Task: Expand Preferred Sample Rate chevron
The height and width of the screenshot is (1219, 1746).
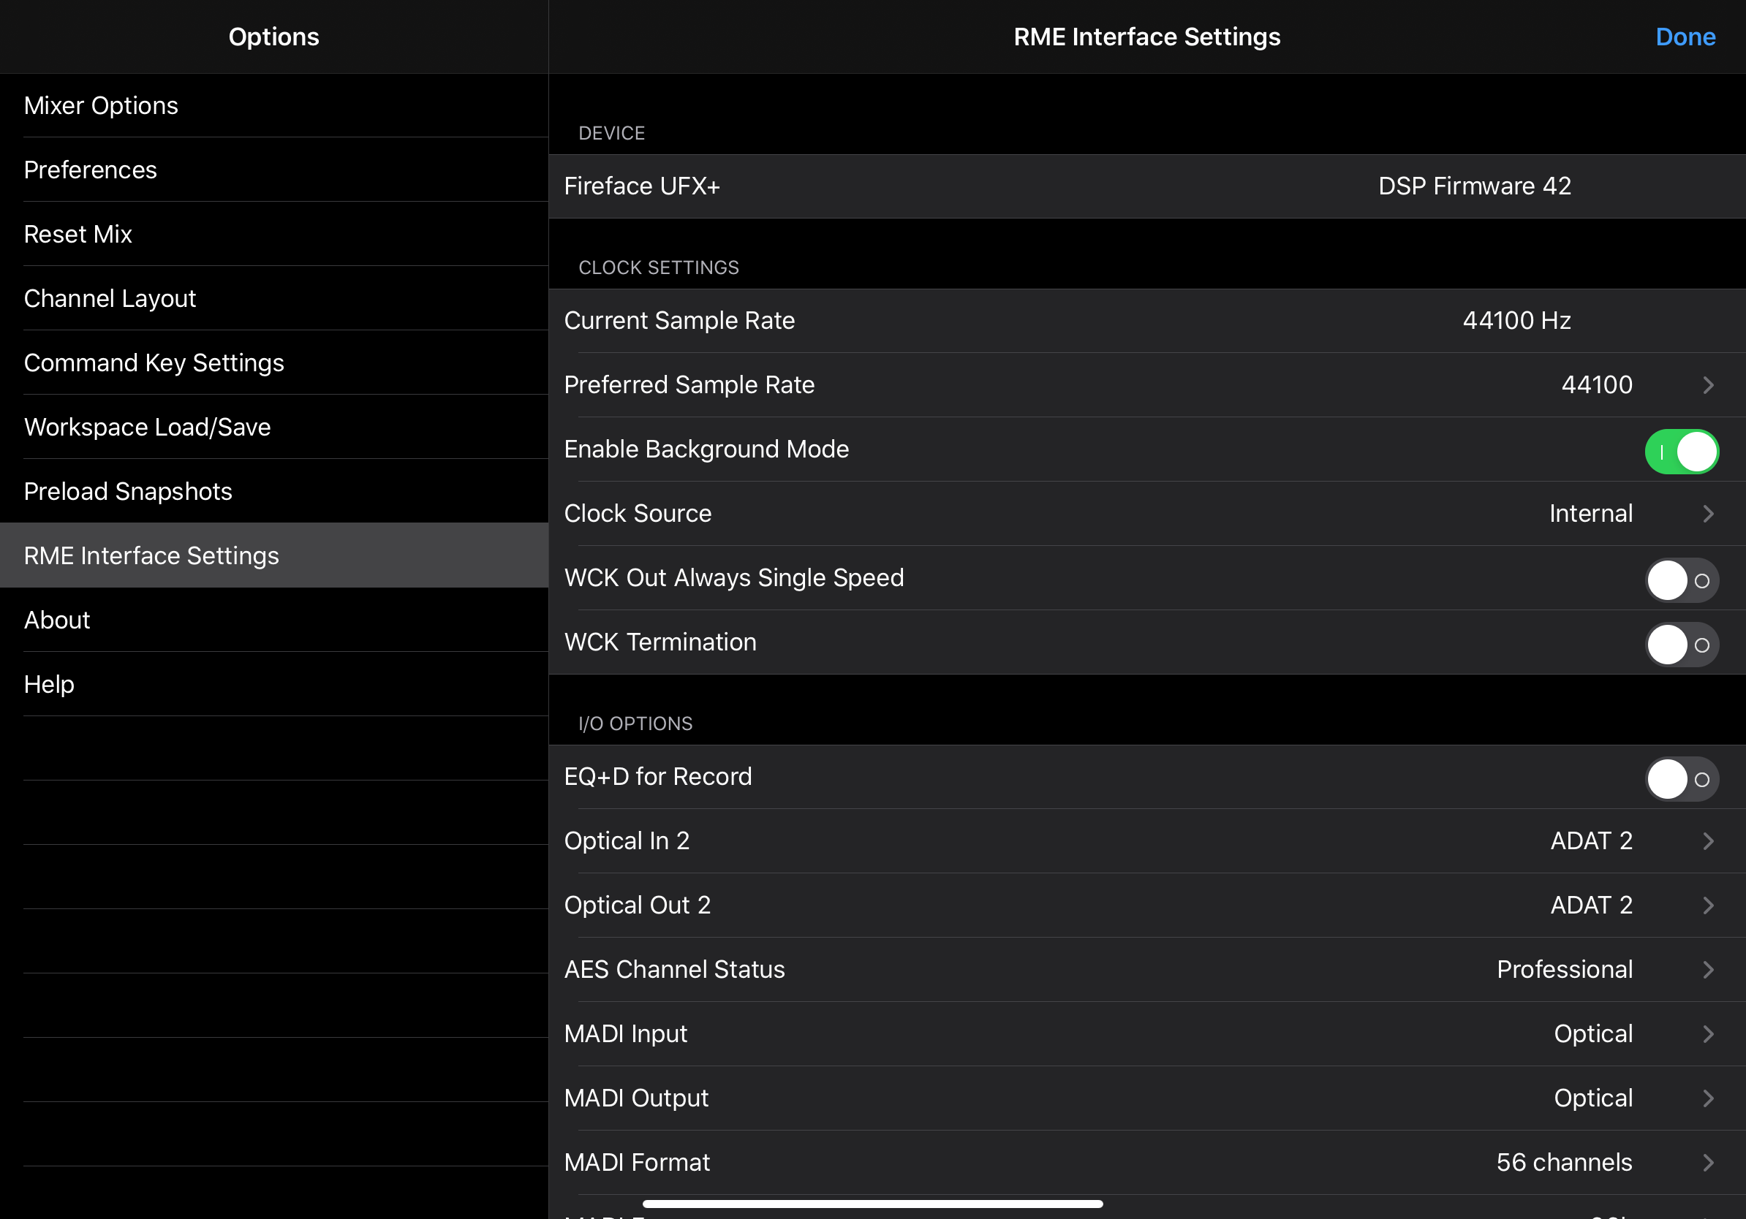Action: 1708,385
